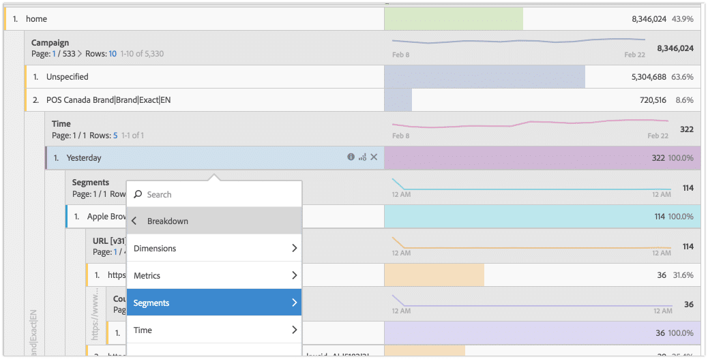Click the purple bar for Yesterday
This screenshot has height=359, width=708.
(542, 158)
